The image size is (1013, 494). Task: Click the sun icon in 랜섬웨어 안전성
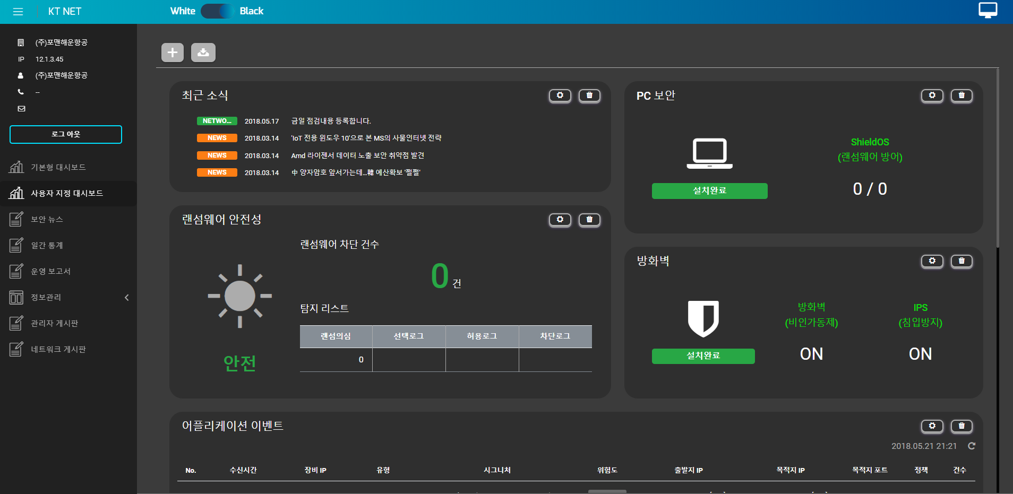pyautogui.click(x=240, y=296)
